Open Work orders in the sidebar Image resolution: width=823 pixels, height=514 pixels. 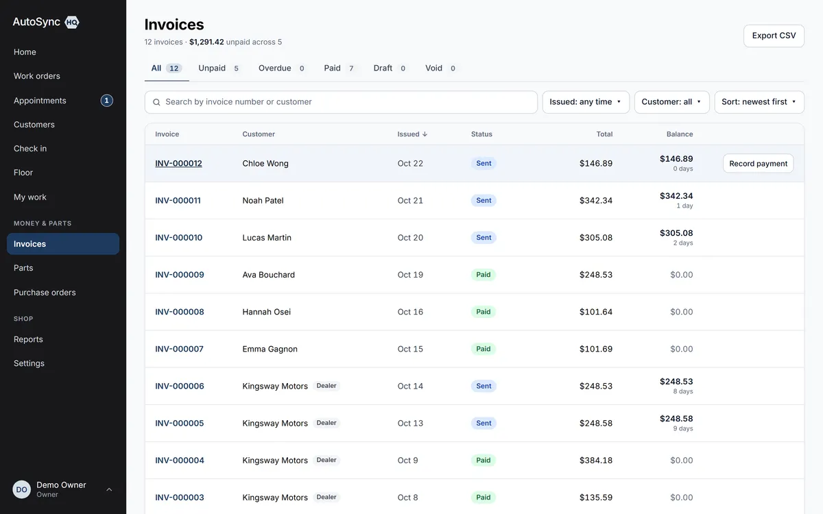click(63, 76)
